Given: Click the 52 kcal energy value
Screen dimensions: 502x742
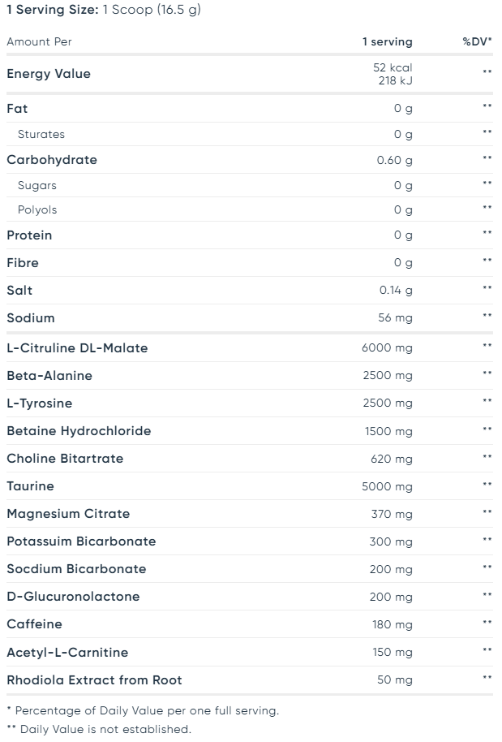Looking at the screenshot, I should point(393,67).
